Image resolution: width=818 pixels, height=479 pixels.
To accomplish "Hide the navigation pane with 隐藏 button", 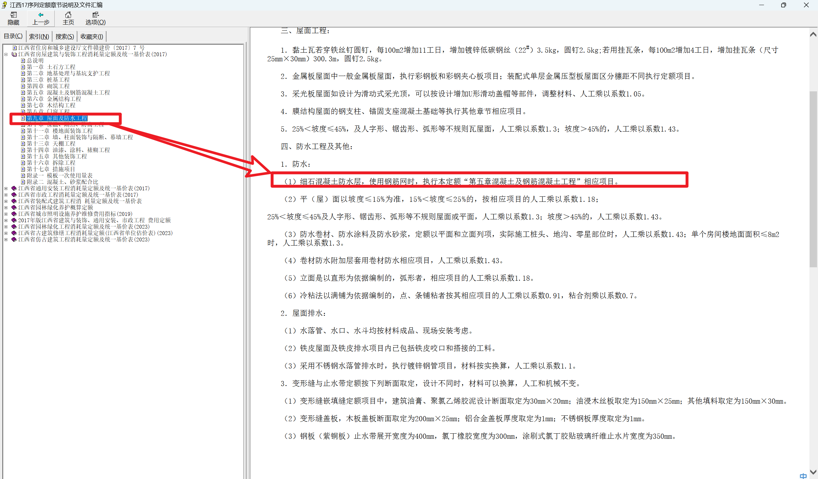I will tap(14, 19).
